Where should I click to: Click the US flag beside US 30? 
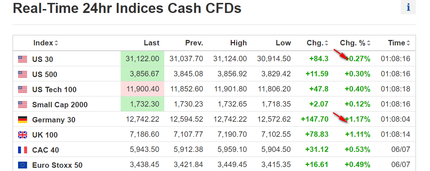pos(22,59)
